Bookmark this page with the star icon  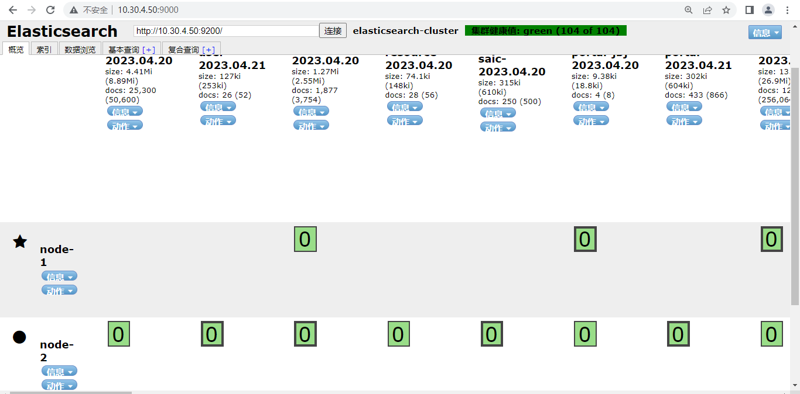[726, 10]
